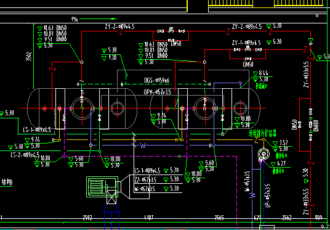
Task: Click the 1% slope arrow label
Action: (74, 19)
